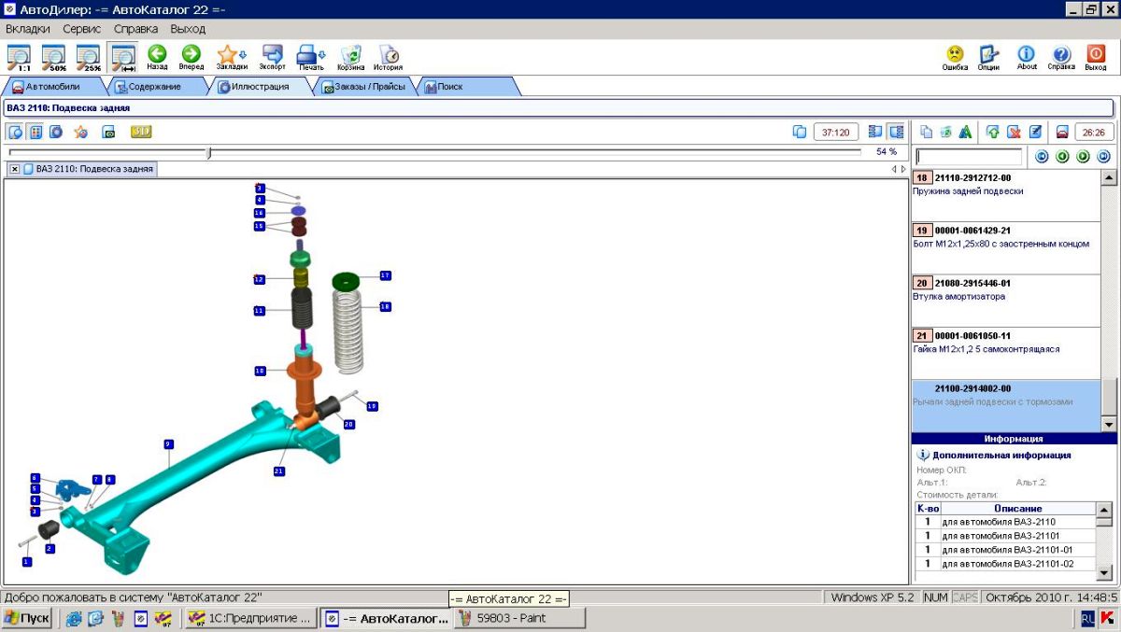Click the 3D view button
The width and height of the screenshot is (1121, 632).
click(141, 132)
